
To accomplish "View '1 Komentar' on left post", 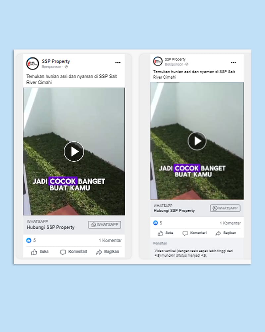I will click(110, 240).
